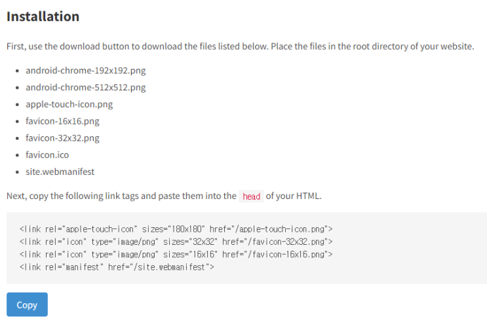The height and width of the screenshot is (328, 487).
Task: Click the blue Copy button
Action: pyautogui.click(x=27, y=304)
